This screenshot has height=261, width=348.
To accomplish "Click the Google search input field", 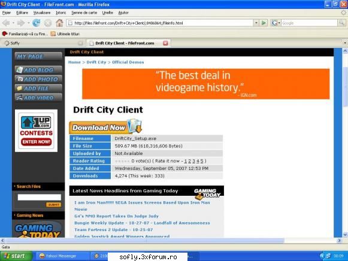I will pyautogui.click(x=309, y=23).
